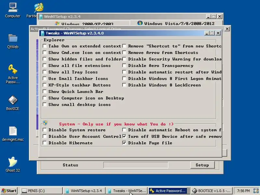Close the WinNTSetup v2.3.4 window

pos(220,17)
